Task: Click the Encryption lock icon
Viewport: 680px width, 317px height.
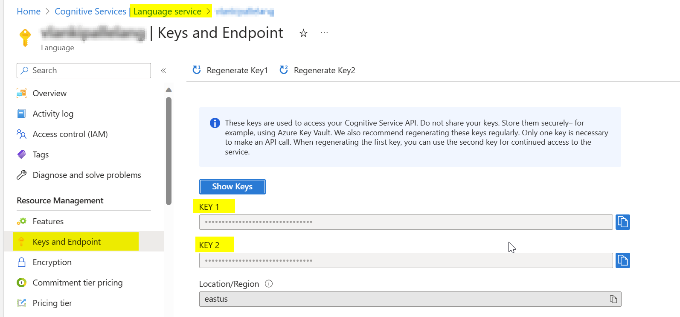Action: [21, 262]
